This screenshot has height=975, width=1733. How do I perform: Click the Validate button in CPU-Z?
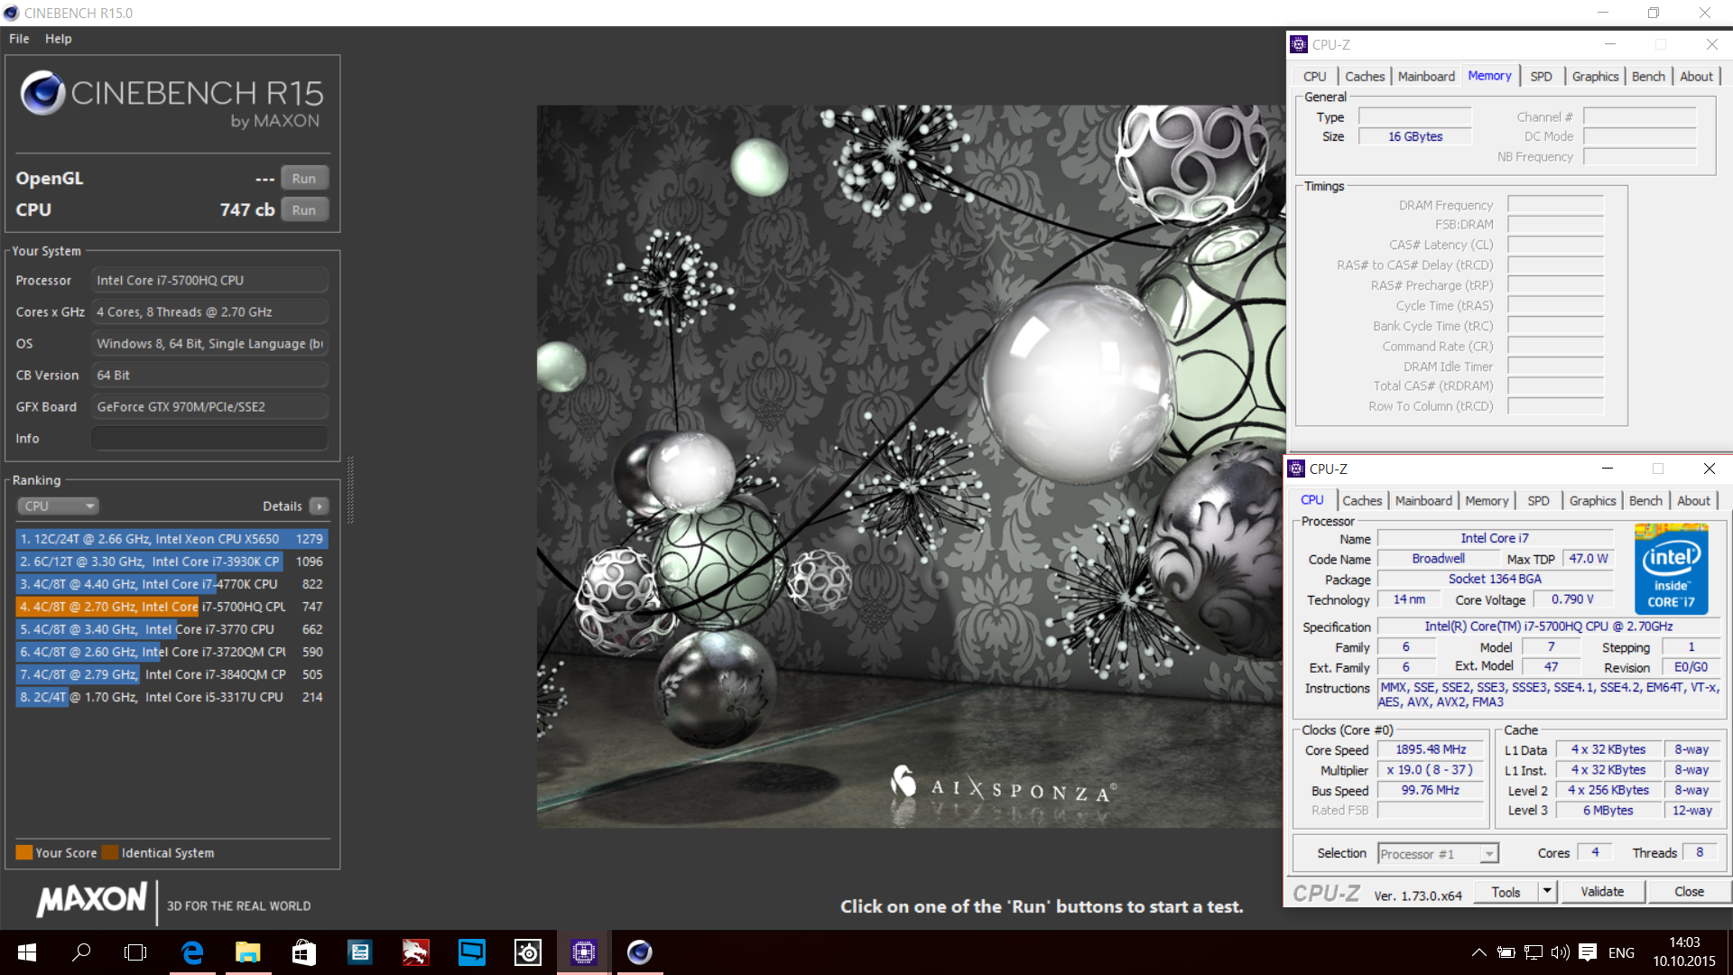1602,892
